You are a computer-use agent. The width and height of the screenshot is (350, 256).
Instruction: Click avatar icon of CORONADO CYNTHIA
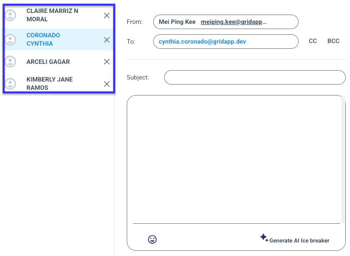[10, 40]
